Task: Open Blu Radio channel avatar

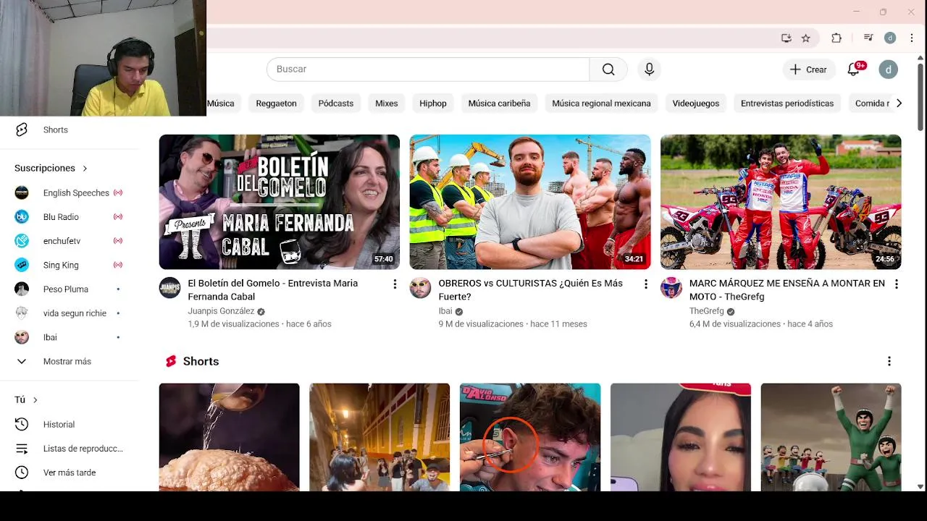Action: (x=22, y=216)
